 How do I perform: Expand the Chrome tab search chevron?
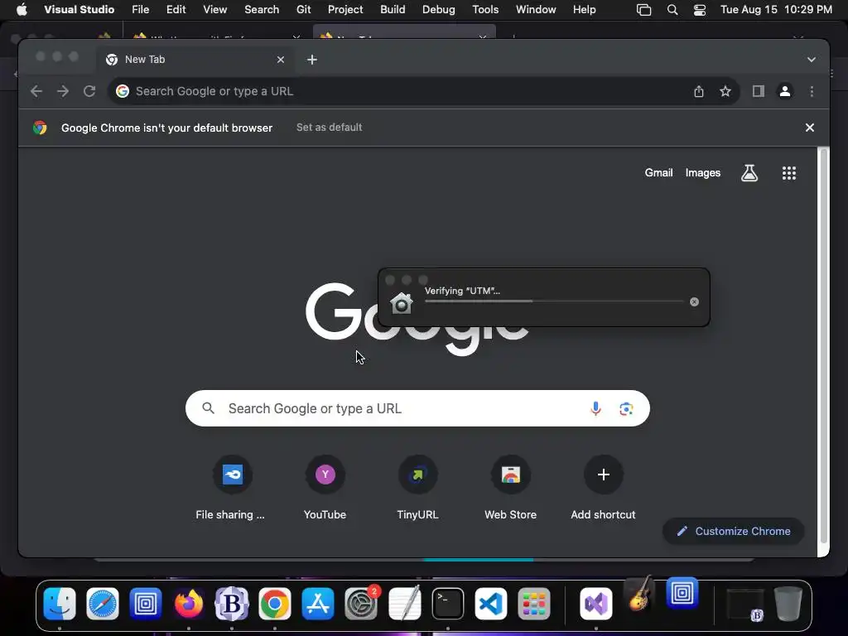[x=812, y=60]
